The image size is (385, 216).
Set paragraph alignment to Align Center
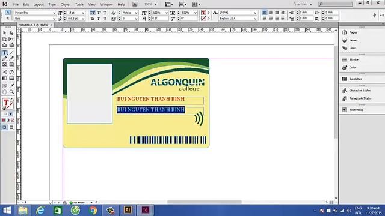[271, 13]
